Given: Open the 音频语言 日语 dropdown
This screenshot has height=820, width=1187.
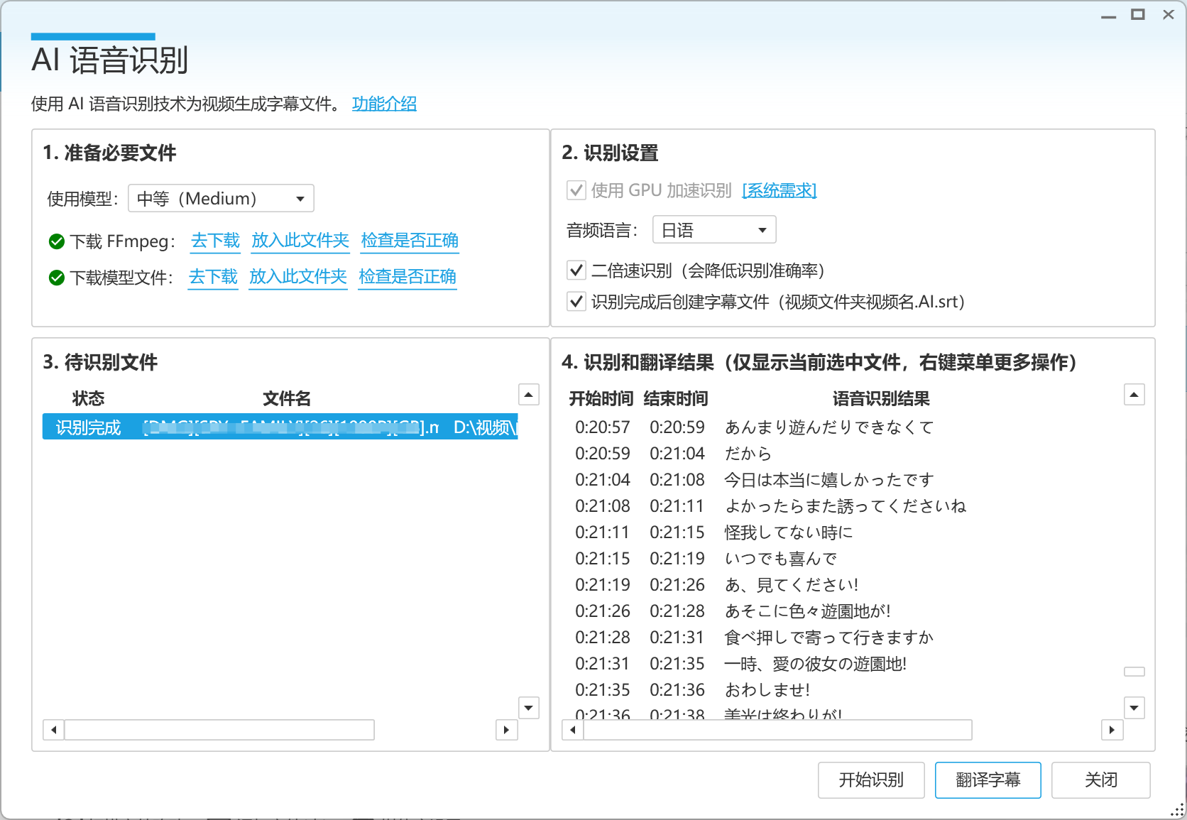Looking at the screenshot, I should pyautogui.click(x=714, y=230).
